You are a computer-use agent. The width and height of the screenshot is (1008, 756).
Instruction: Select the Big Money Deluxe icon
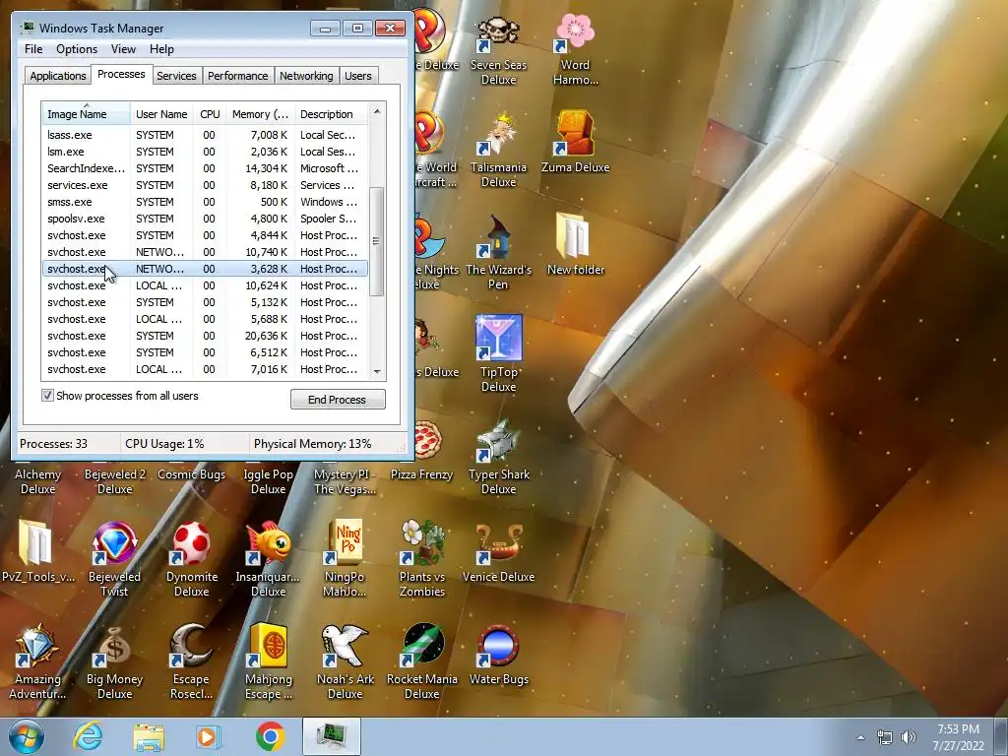tap(114, 662)
